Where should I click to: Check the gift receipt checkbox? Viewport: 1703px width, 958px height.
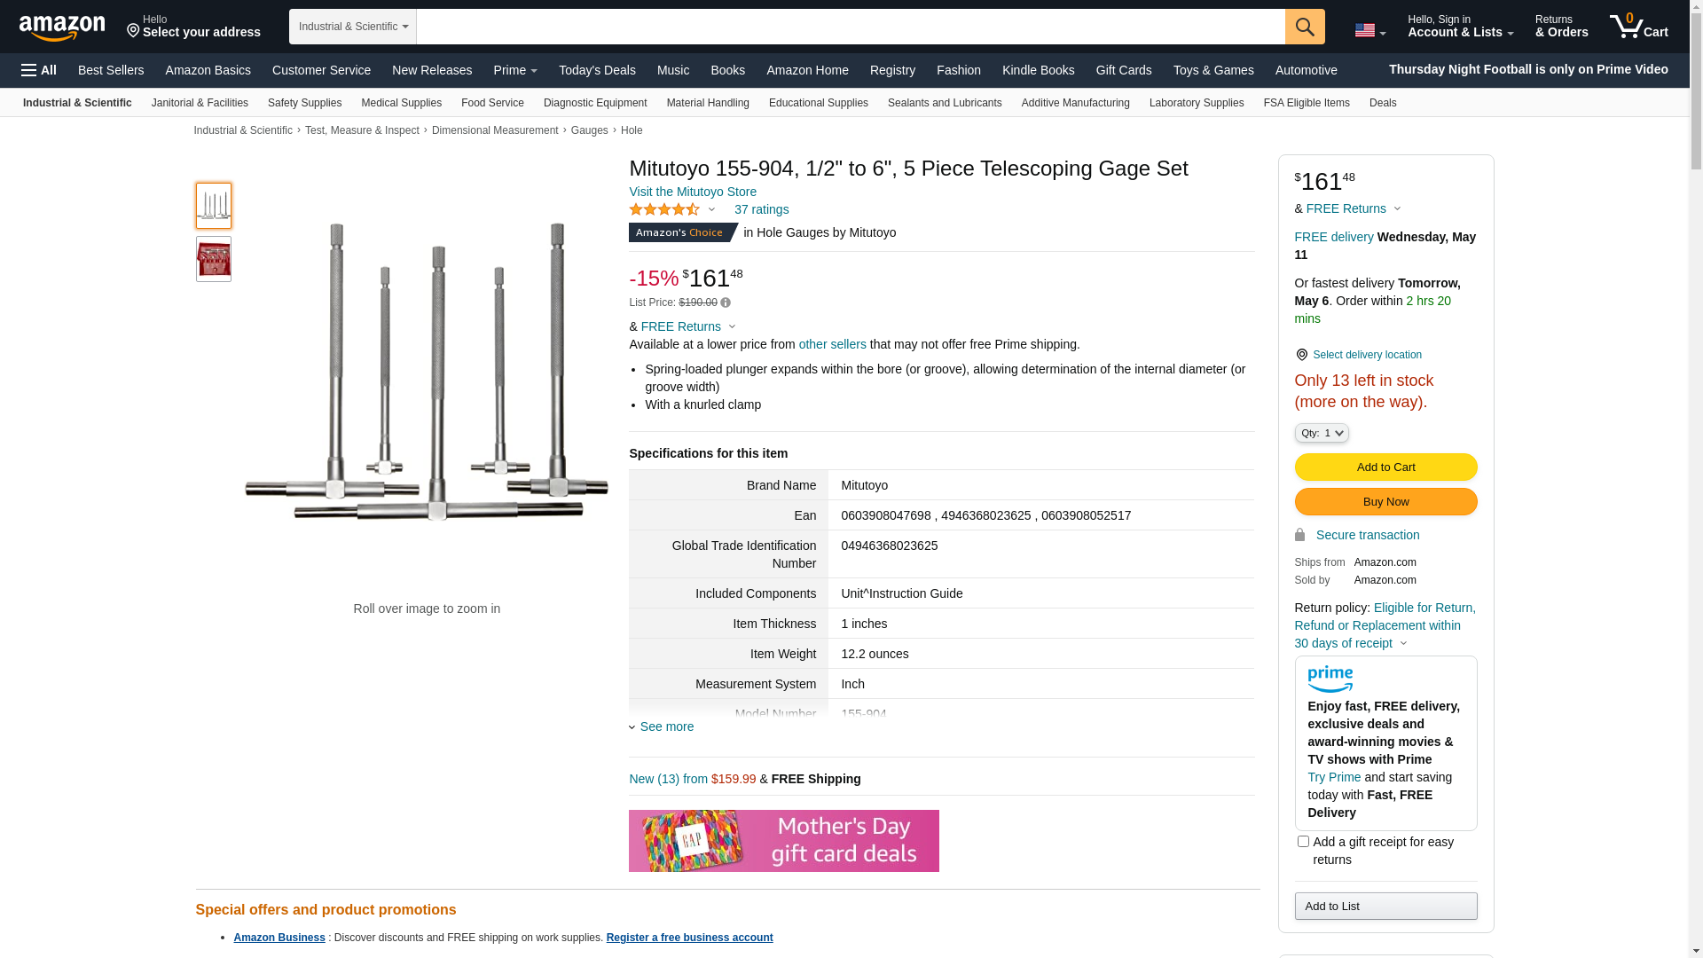(x=1303, y=841)
